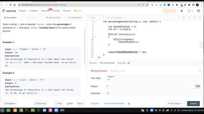Open Chrome from the taskbar

[21, 110]
